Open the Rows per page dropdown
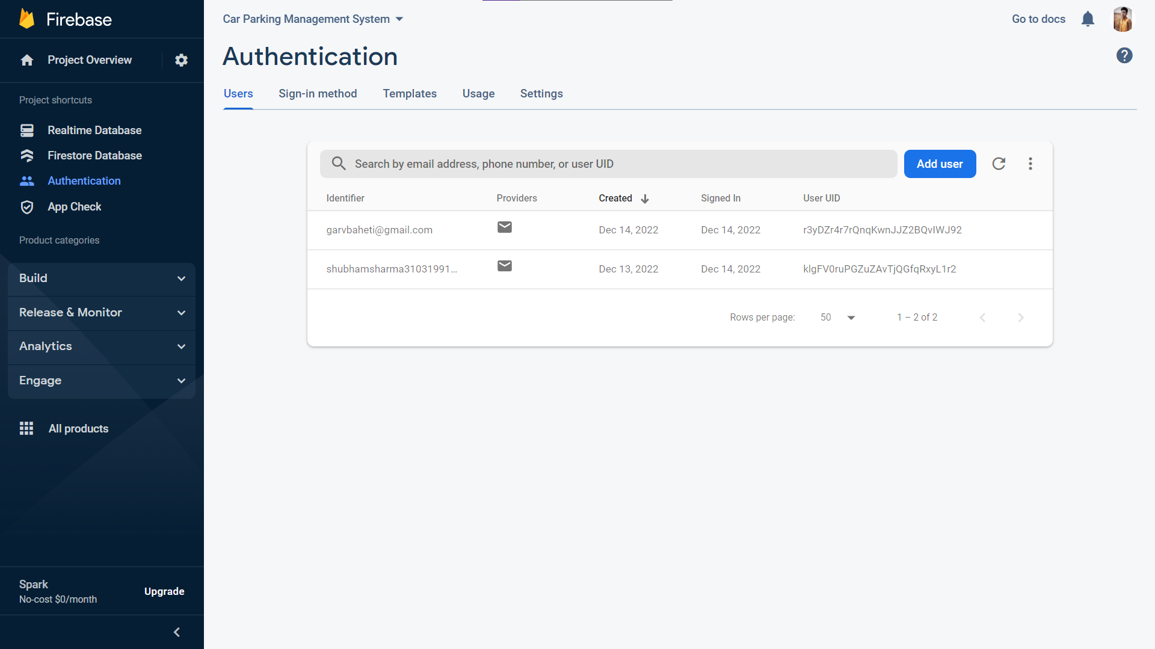This screenshot has width=1155, height=649. (x=837, y=317)
